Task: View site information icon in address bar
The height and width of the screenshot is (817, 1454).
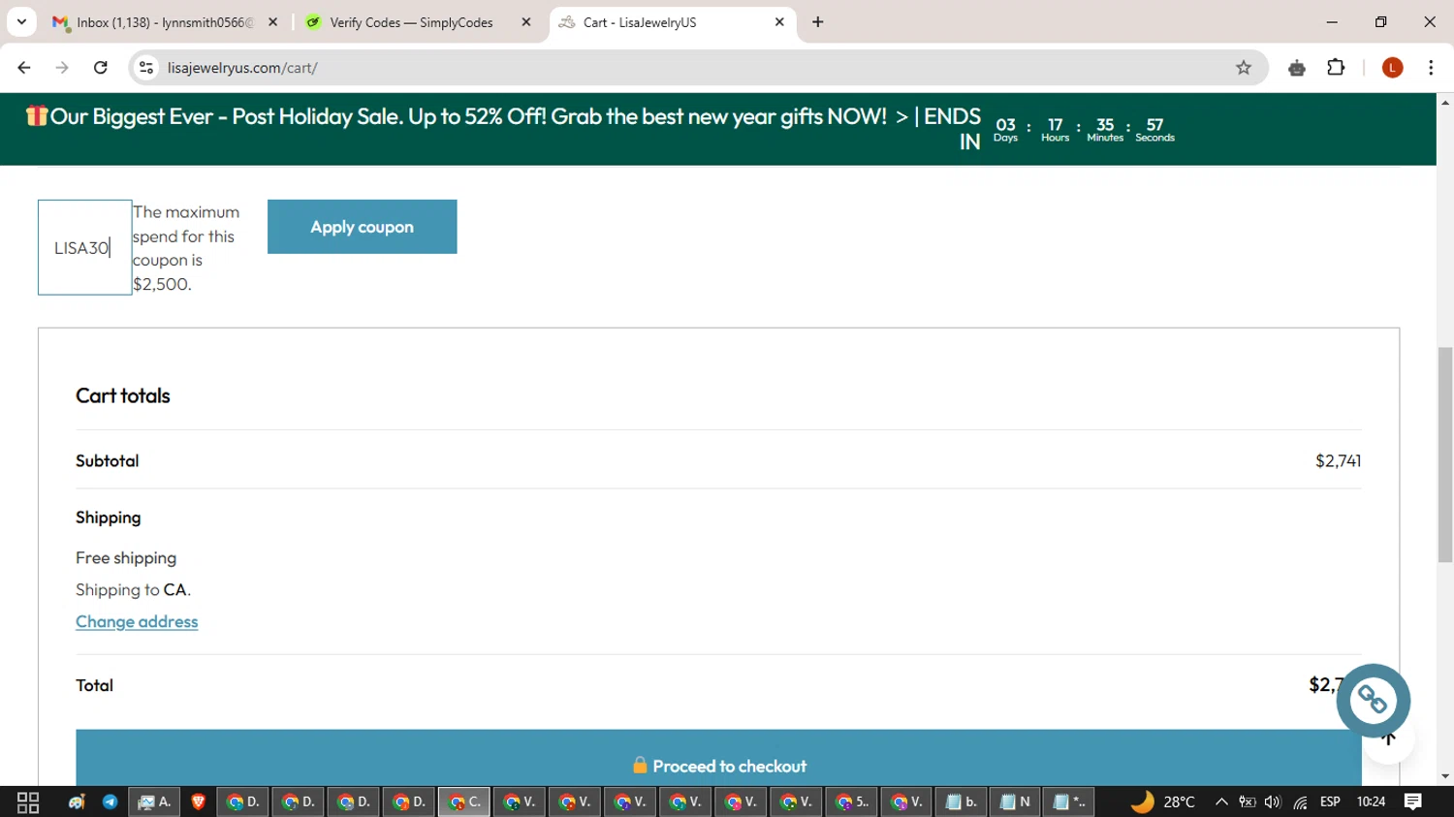Action: (146, 68)
